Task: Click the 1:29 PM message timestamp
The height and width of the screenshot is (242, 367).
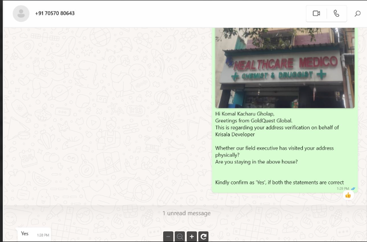Action: point(343,188)
